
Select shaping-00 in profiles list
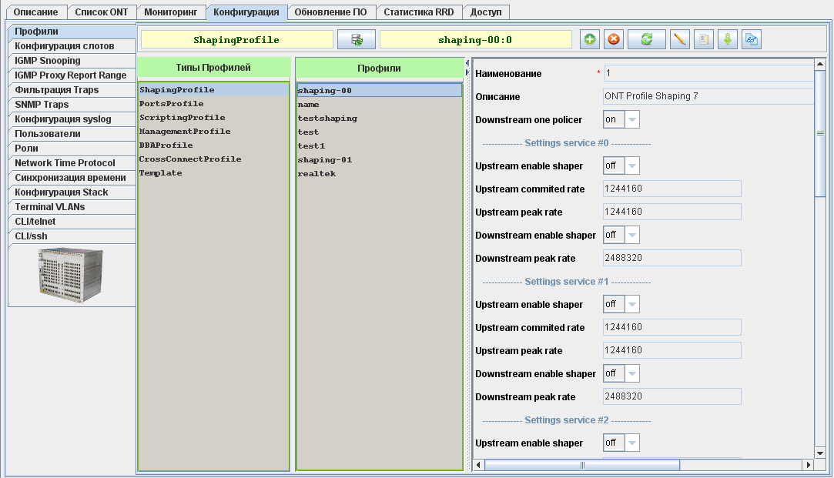click(379, 90)
